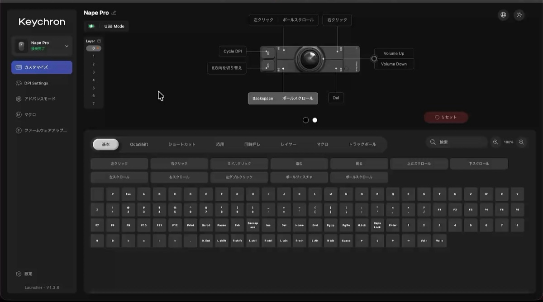Choose 左スクロール keycode
Viewport: 543px width, 302px height.
(x=119, y=177)
